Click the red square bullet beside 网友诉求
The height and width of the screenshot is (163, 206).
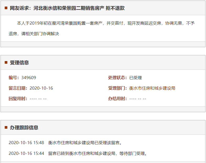point(6,8)
